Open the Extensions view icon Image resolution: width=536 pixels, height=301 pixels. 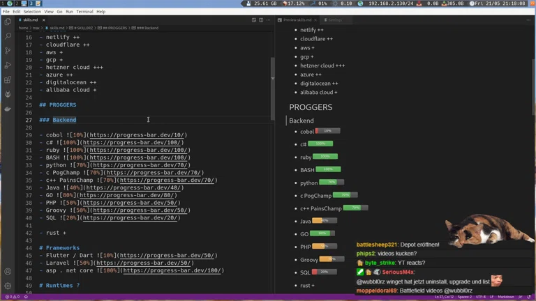pos(8,79)
